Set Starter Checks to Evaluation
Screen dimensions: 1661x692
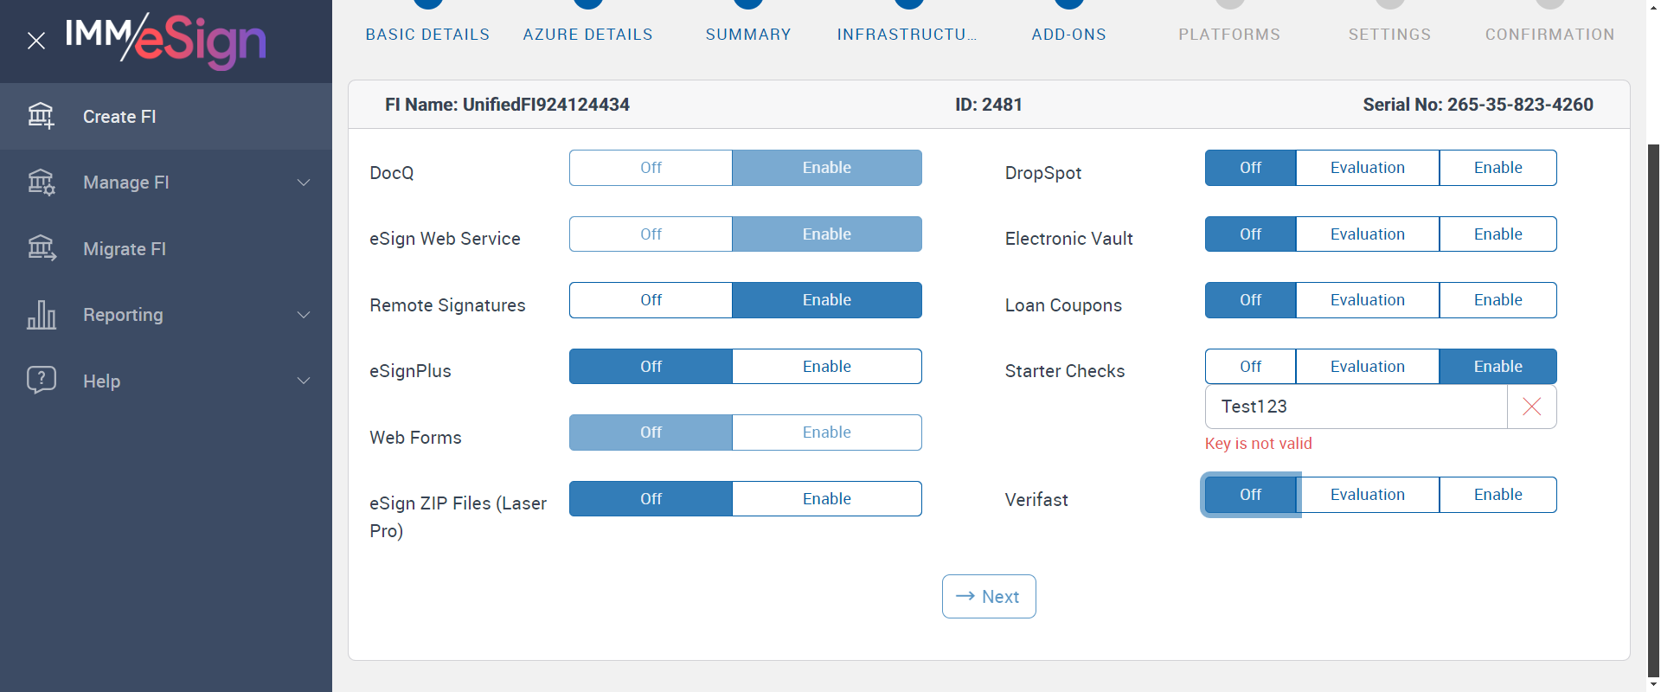(x=1368, y=367)
